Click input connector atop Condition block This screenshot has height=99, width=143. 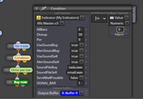19,54
